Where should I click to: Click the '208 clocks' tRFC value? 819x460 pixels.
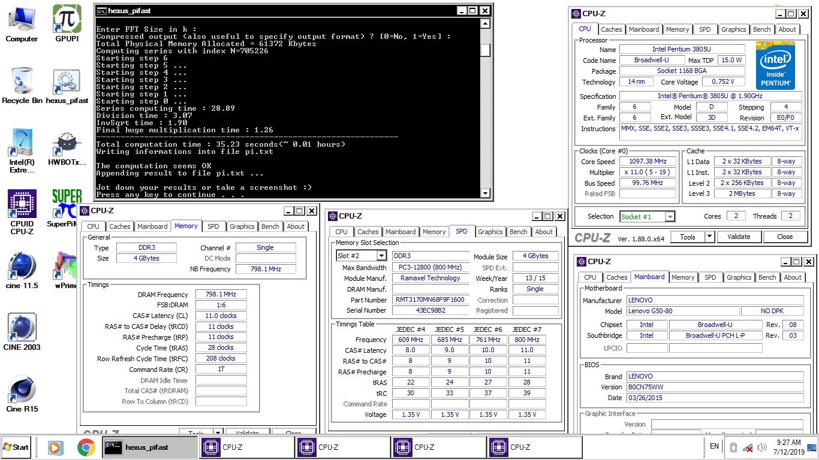[221, 358]
